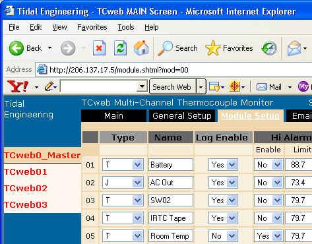Open the File menu
The width and height of the screenshot is (312, 244).
coord(14,27)
